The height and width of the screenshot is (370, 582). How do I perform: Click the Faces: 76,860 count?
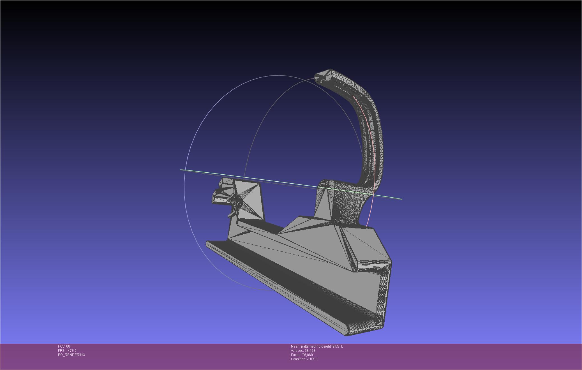click(302, 355)
